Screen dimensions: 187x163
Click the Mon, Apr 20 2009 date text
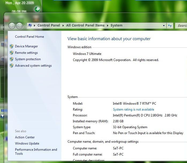coord(20,3)
